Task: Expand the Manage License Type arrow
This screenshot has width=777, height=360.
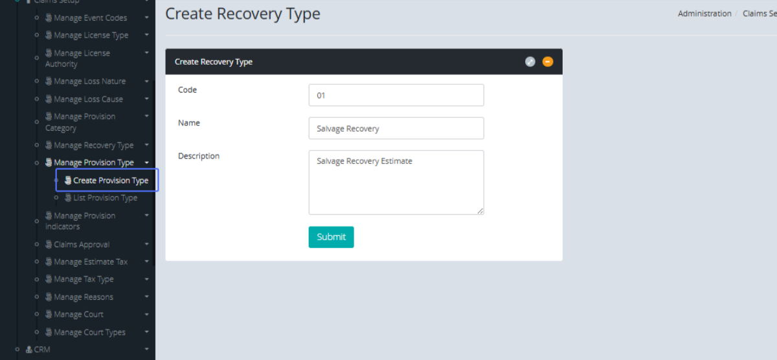Action: (x=147, y=35)
